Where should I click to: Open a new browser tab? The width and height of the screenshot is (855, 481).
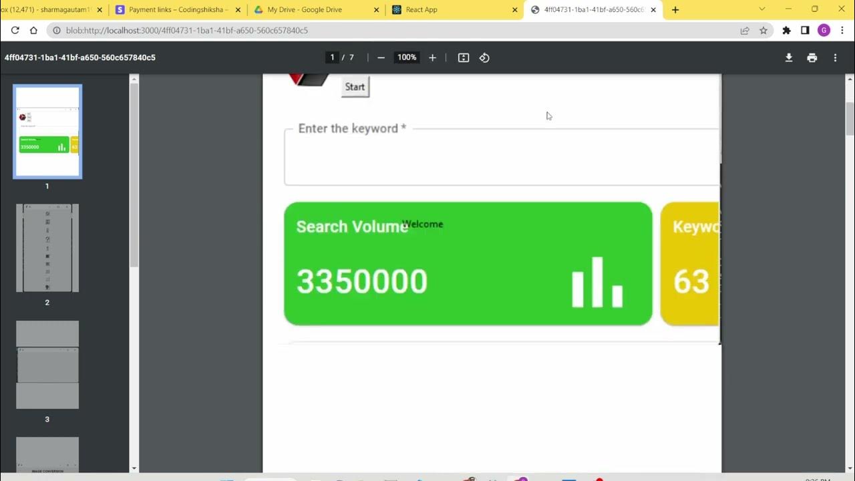[x=675, y=10]
